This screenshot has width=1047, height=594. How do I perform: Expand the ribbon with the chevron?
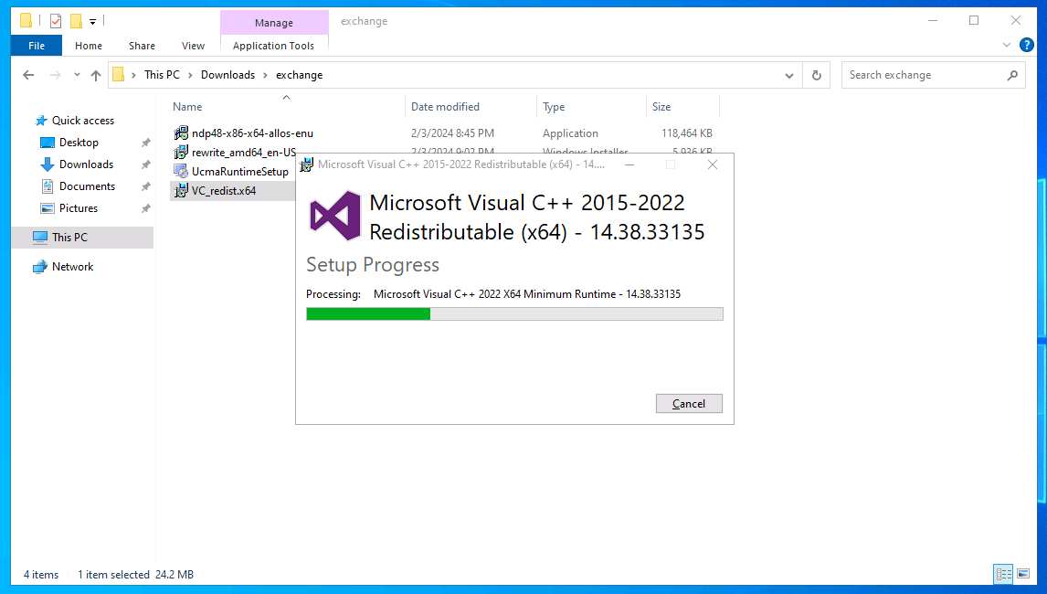[x=1007, y=46]
